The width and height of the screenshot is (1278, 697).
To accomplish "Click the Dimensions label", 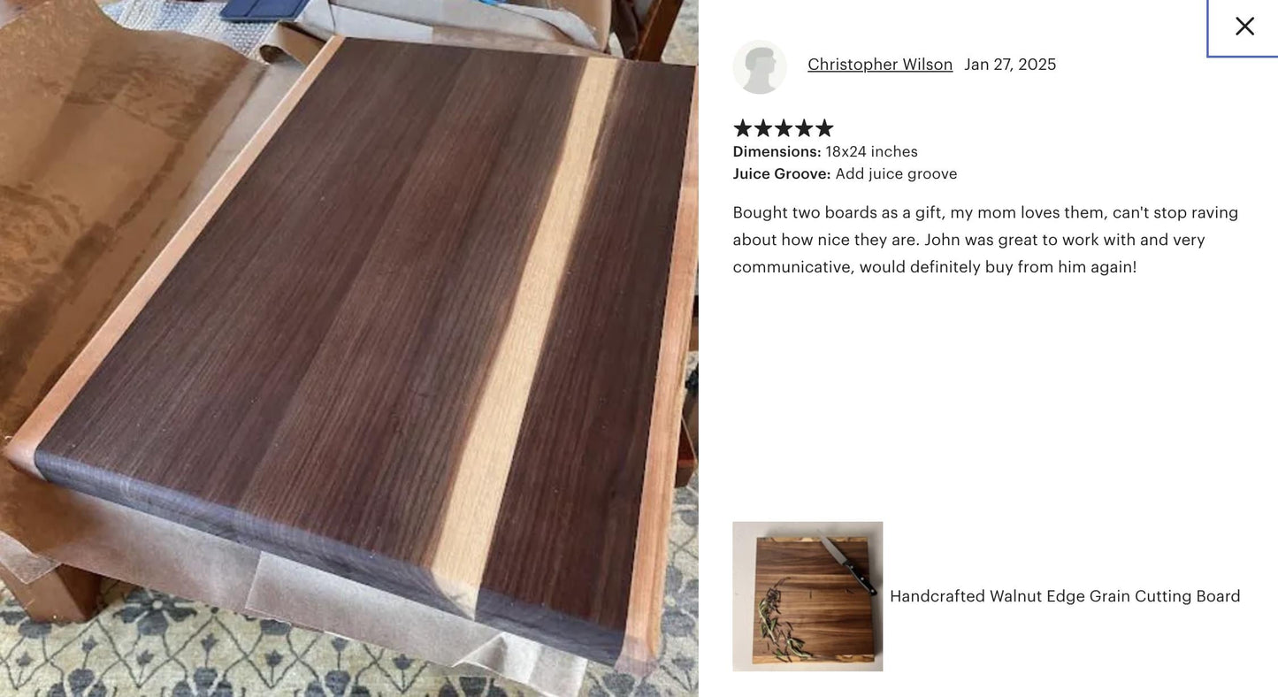I will pos(777,151).
